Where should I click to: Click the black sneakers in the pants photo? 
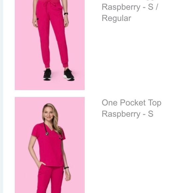(x=59, y=75)
